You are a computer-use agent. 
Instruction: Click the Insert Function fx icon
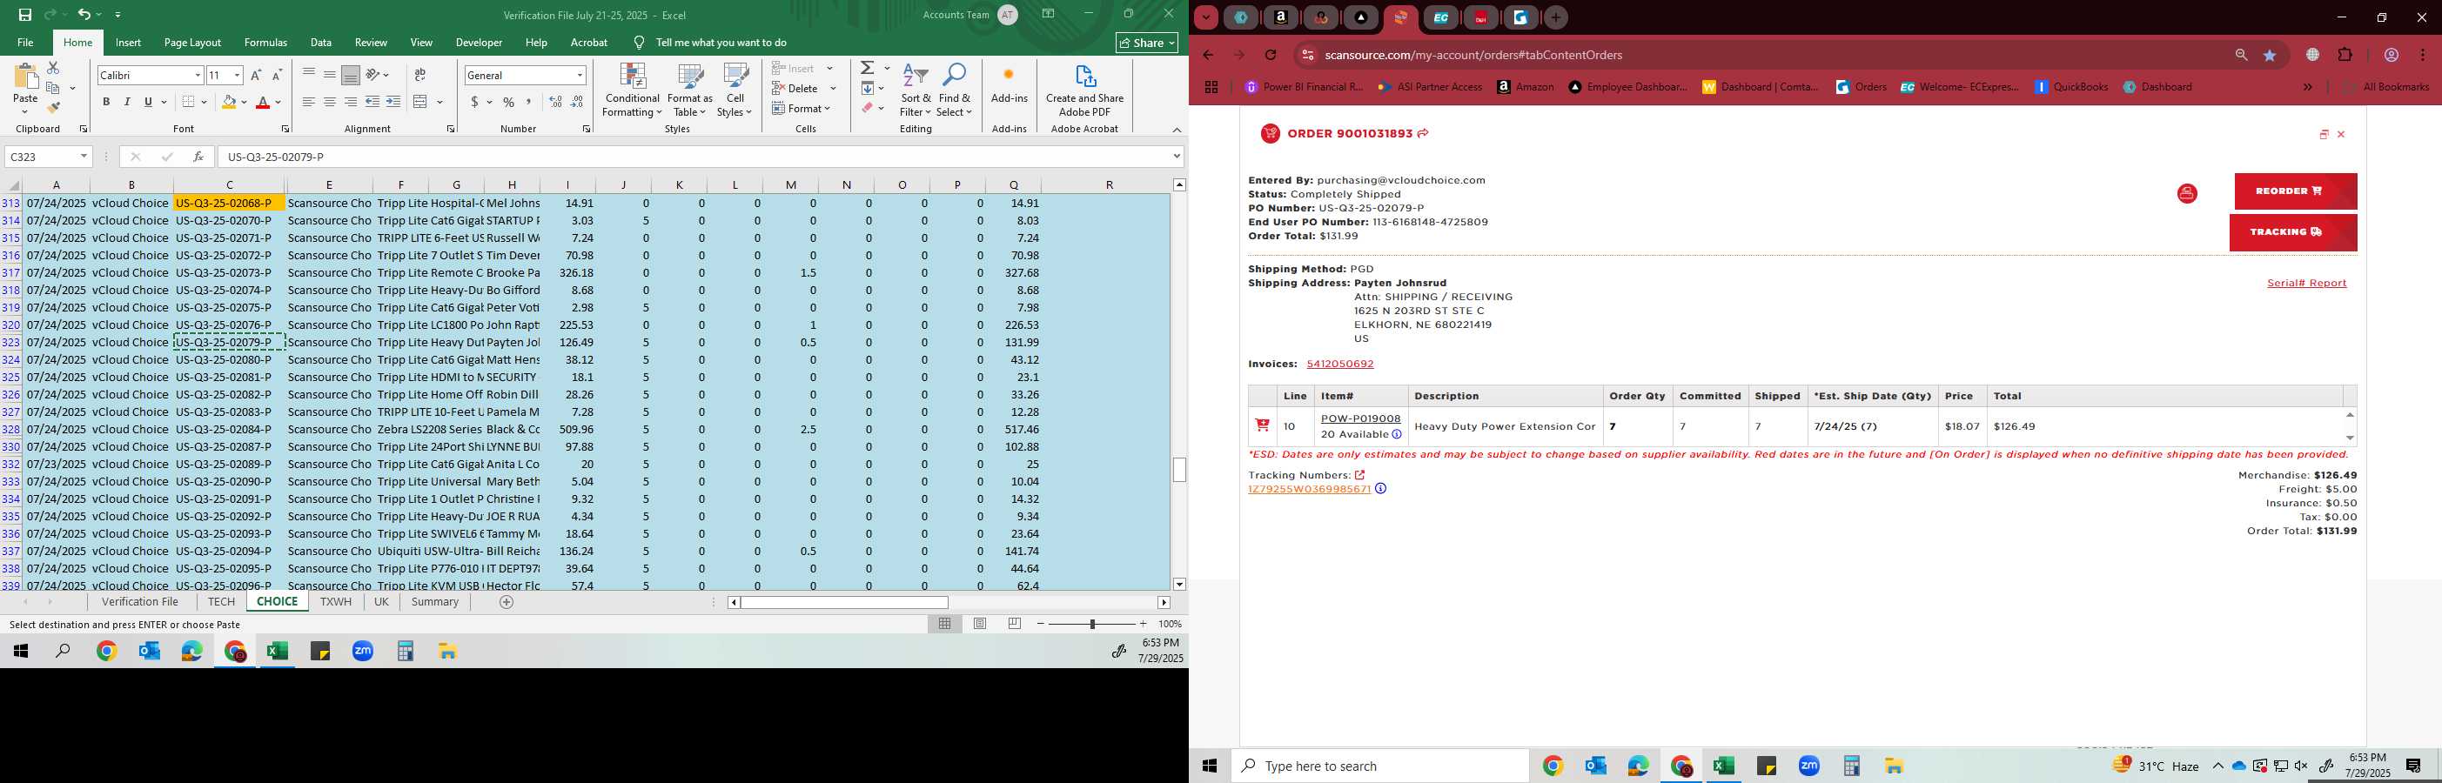198,157
